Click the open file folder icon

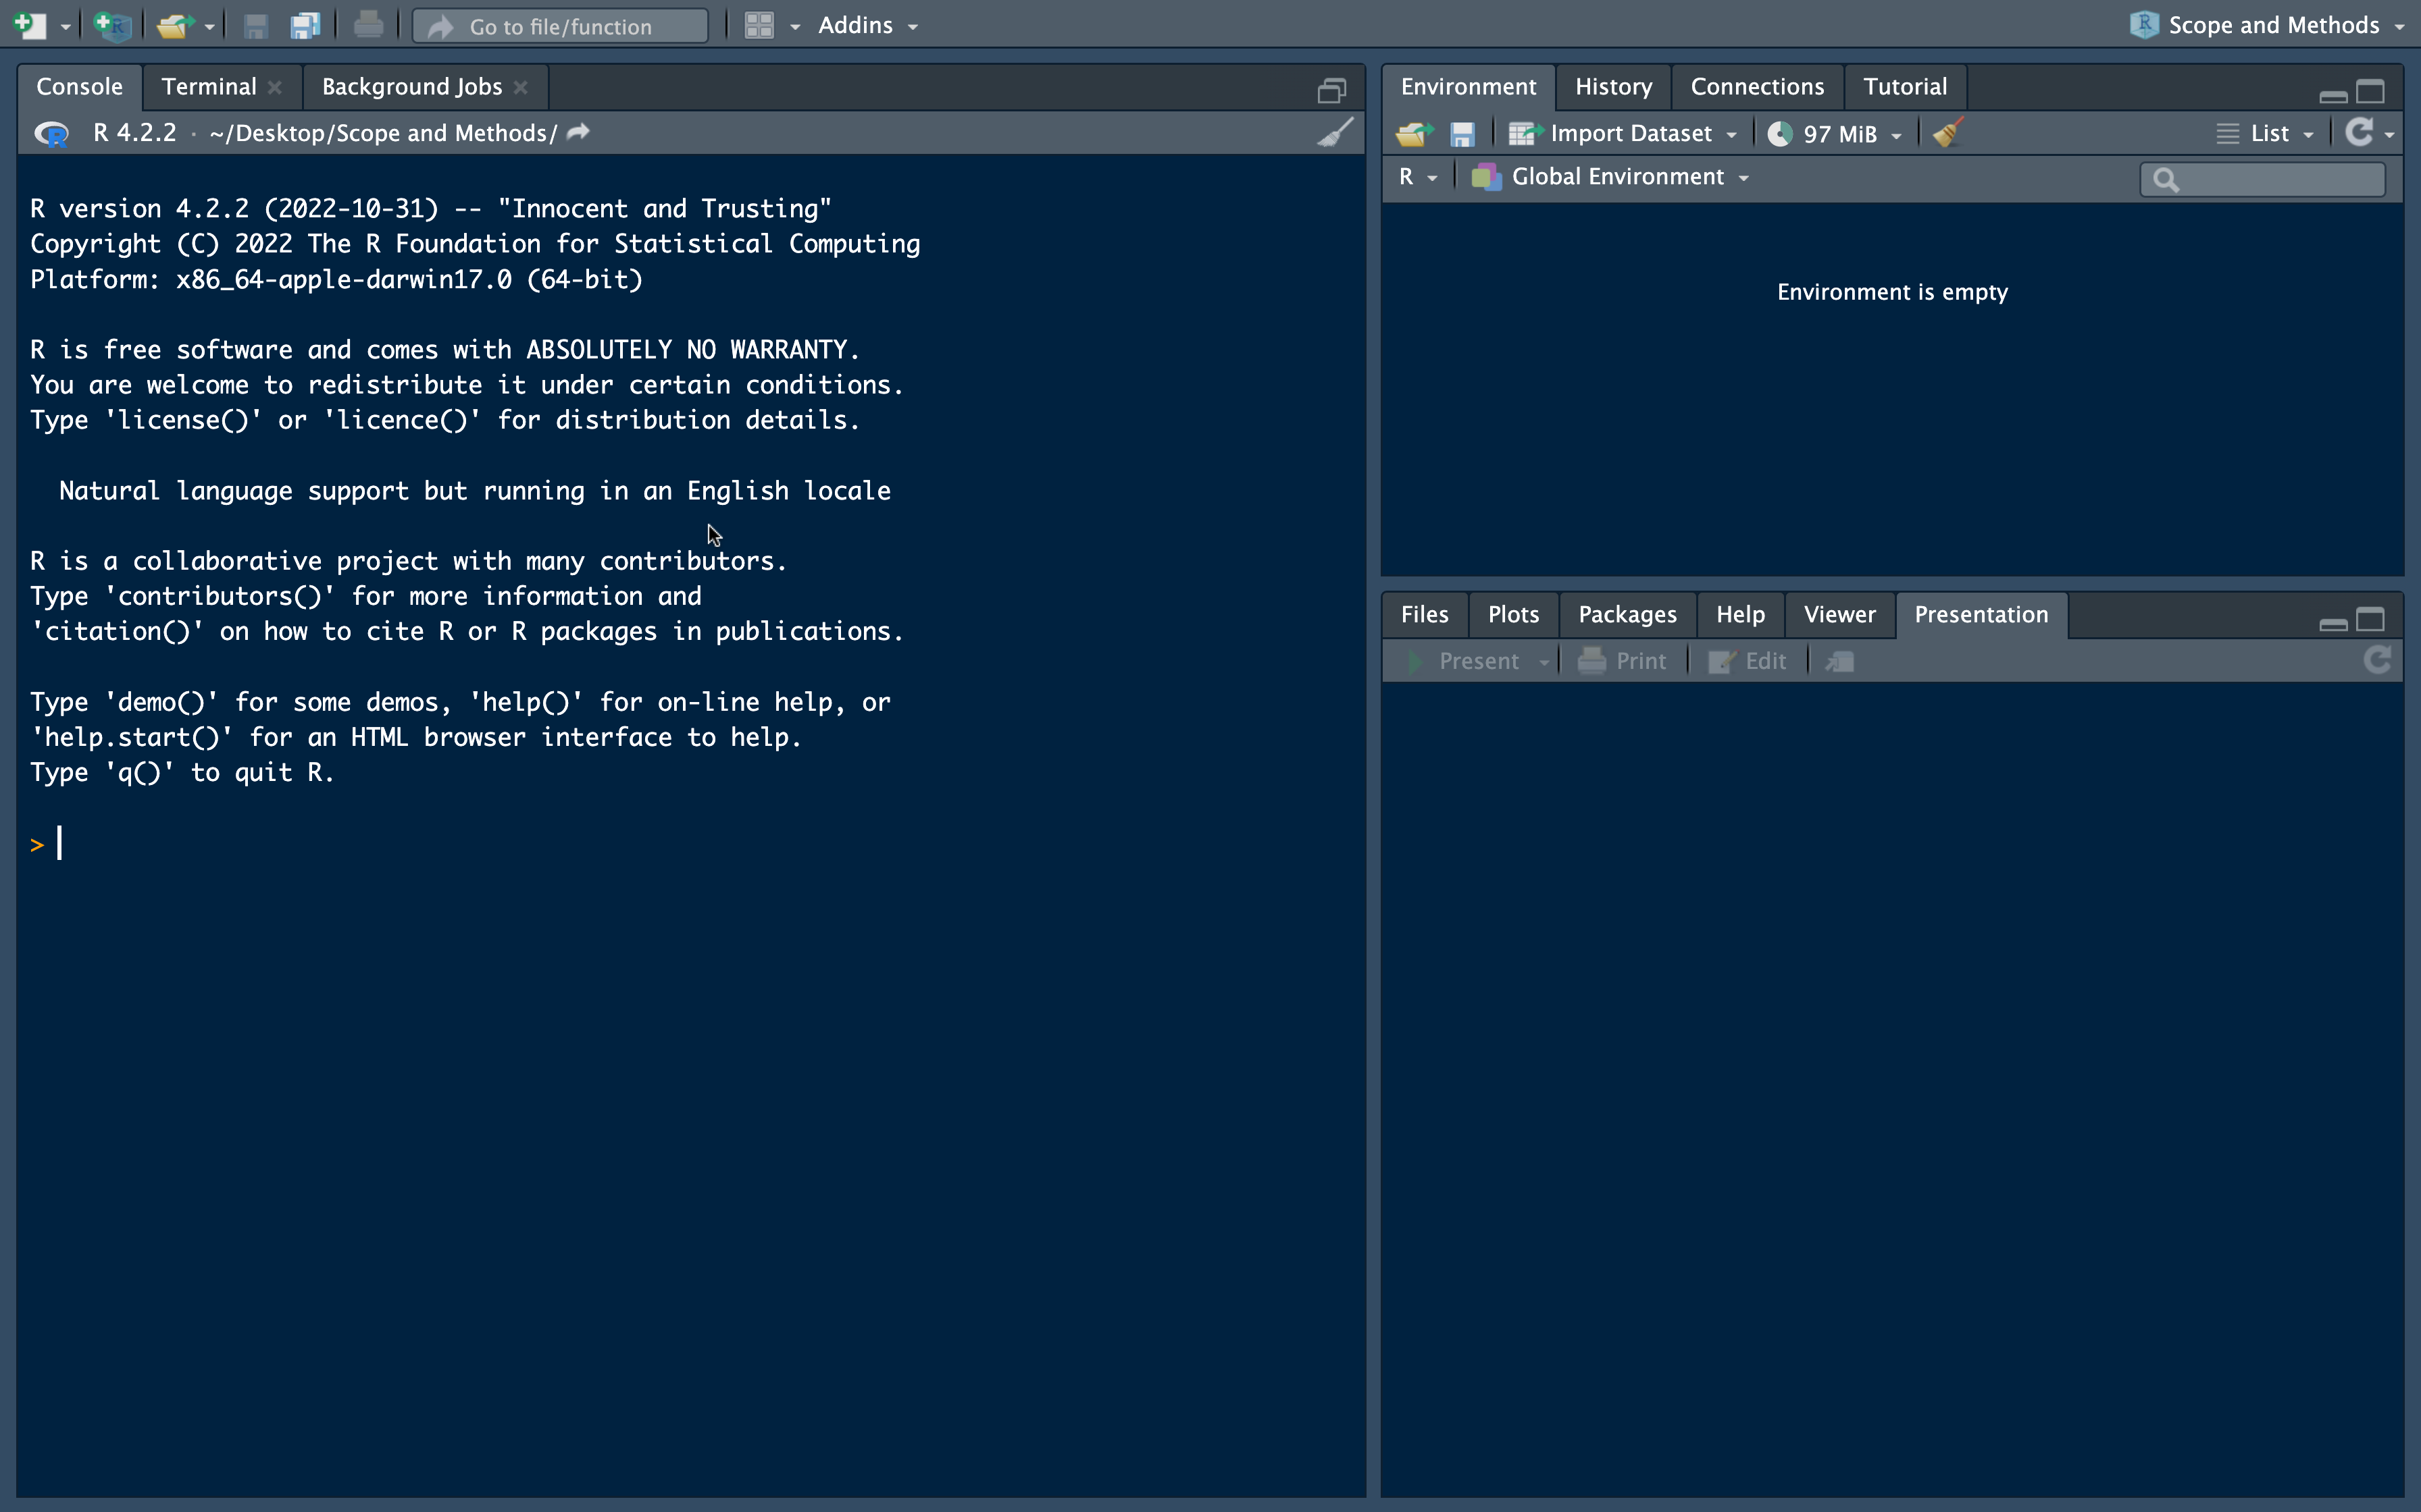tap(173, 25)
